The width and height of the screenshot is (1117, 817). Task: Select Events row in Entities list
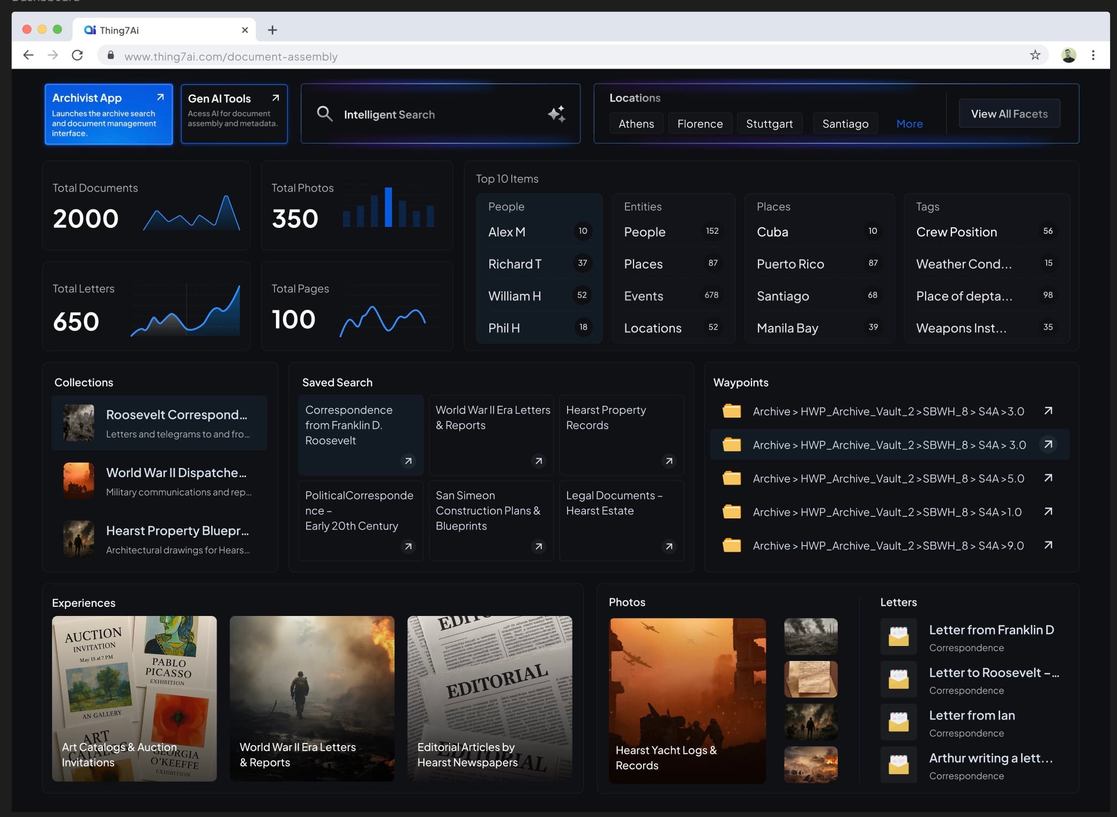coord(673,296)
